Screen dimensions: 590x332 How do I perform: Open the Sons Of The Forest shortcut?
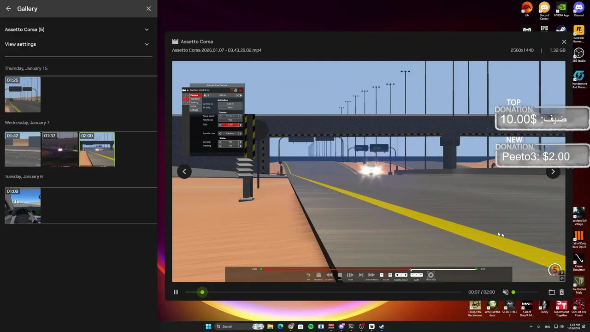[578, 308]
